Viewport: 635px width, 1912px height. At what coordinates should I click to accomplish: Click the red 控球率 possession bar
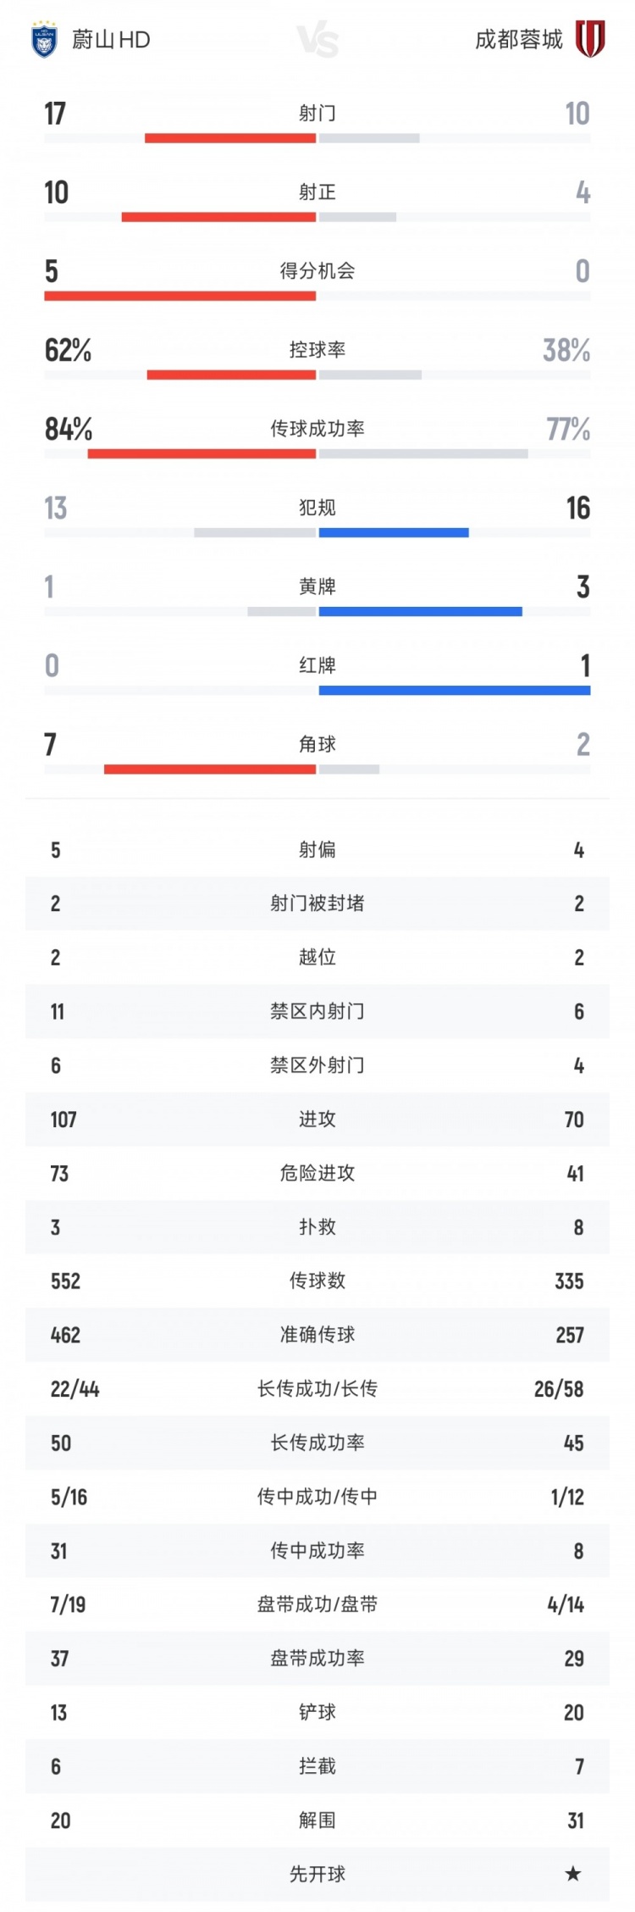click(x=231, y=375)
